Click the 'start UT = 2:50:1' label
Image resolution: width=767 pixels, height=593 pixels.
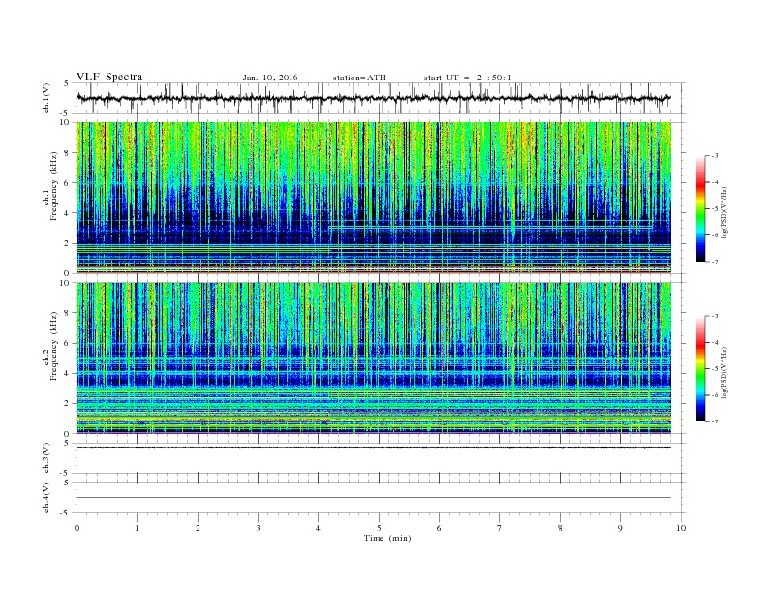468,78
